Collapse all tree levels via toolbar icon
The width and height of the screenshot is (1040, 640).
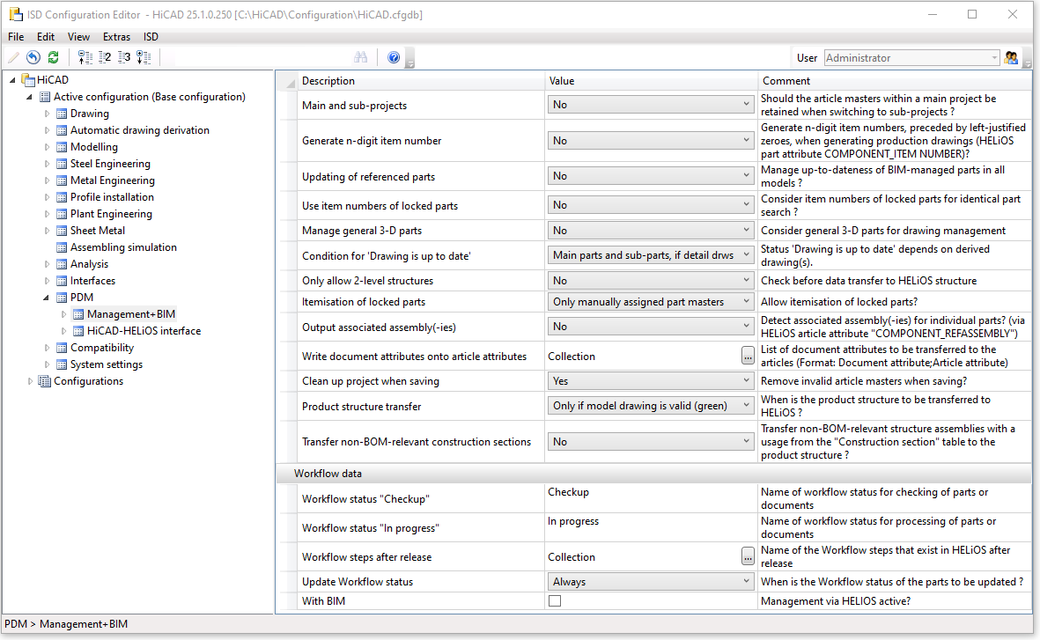point(85,58)
